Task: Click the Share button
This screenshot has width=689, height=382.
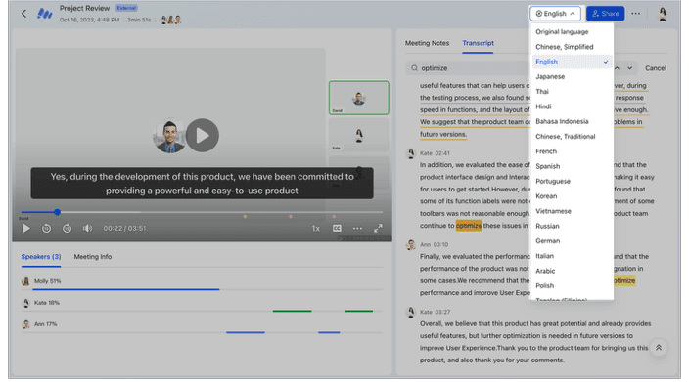Action: coord(606,14)
